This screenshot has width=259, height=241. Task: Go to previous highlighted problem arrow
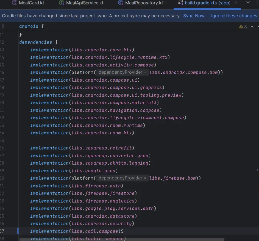coord(252,27)
